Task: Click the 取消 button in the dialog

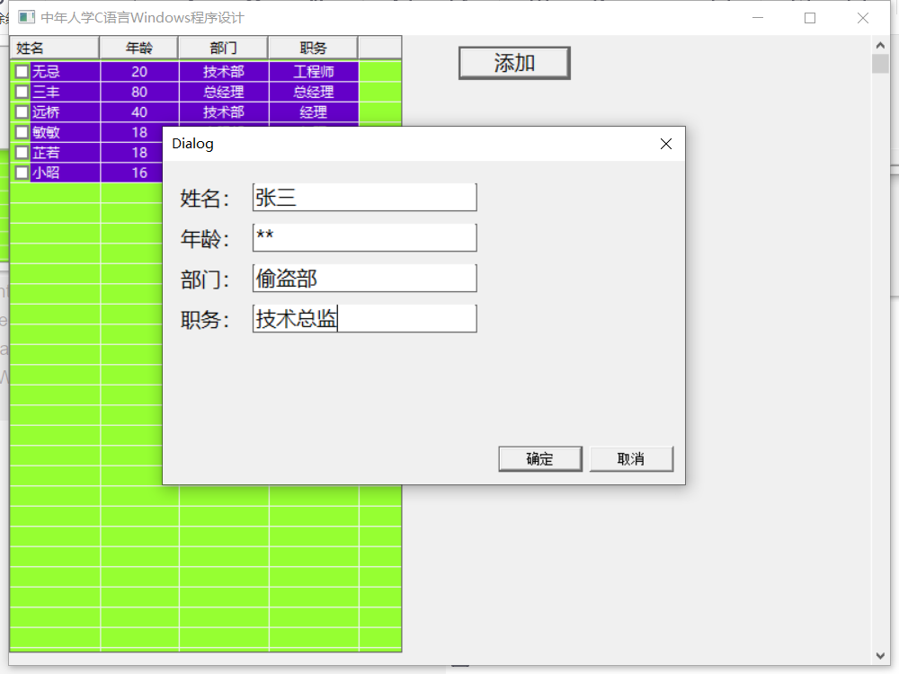Action: [x=631, y=458]
